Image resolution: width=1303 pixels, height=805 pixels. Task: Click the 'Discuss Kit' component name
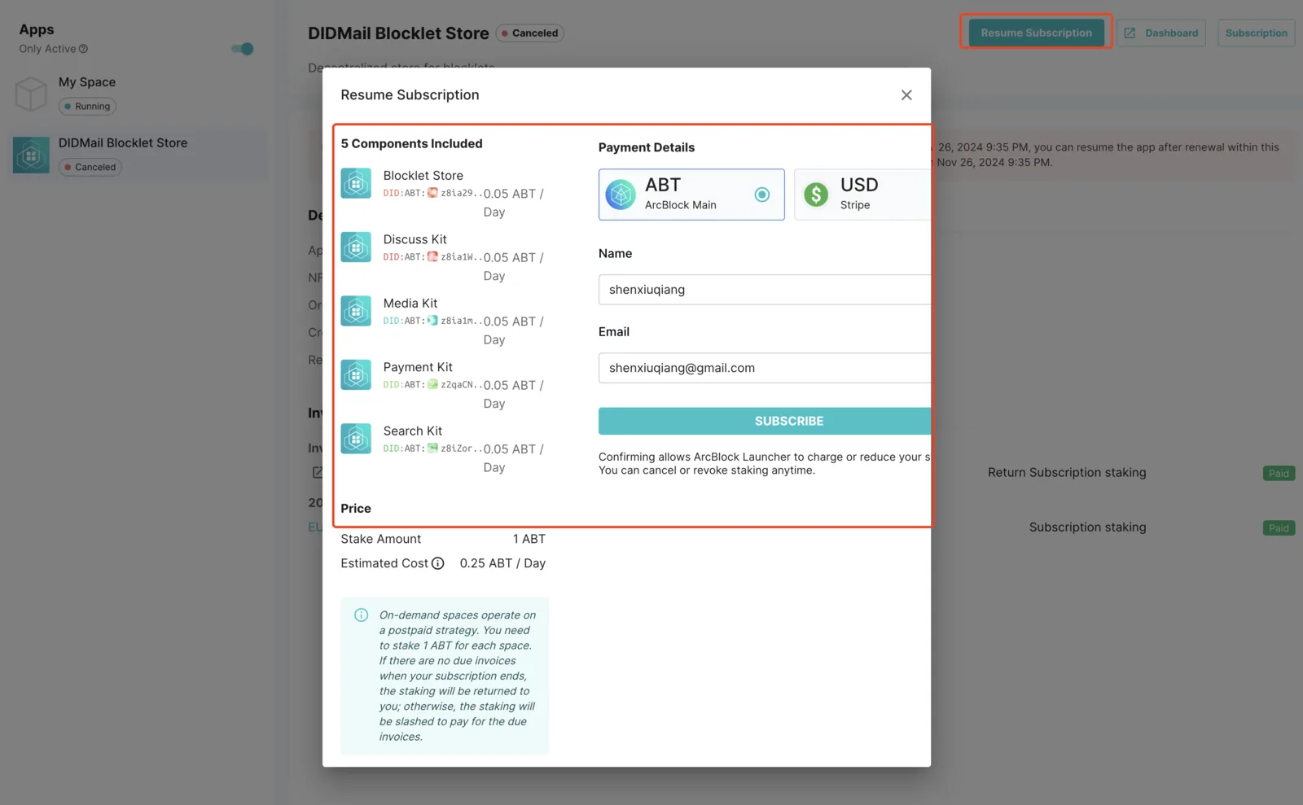[415, 239]
